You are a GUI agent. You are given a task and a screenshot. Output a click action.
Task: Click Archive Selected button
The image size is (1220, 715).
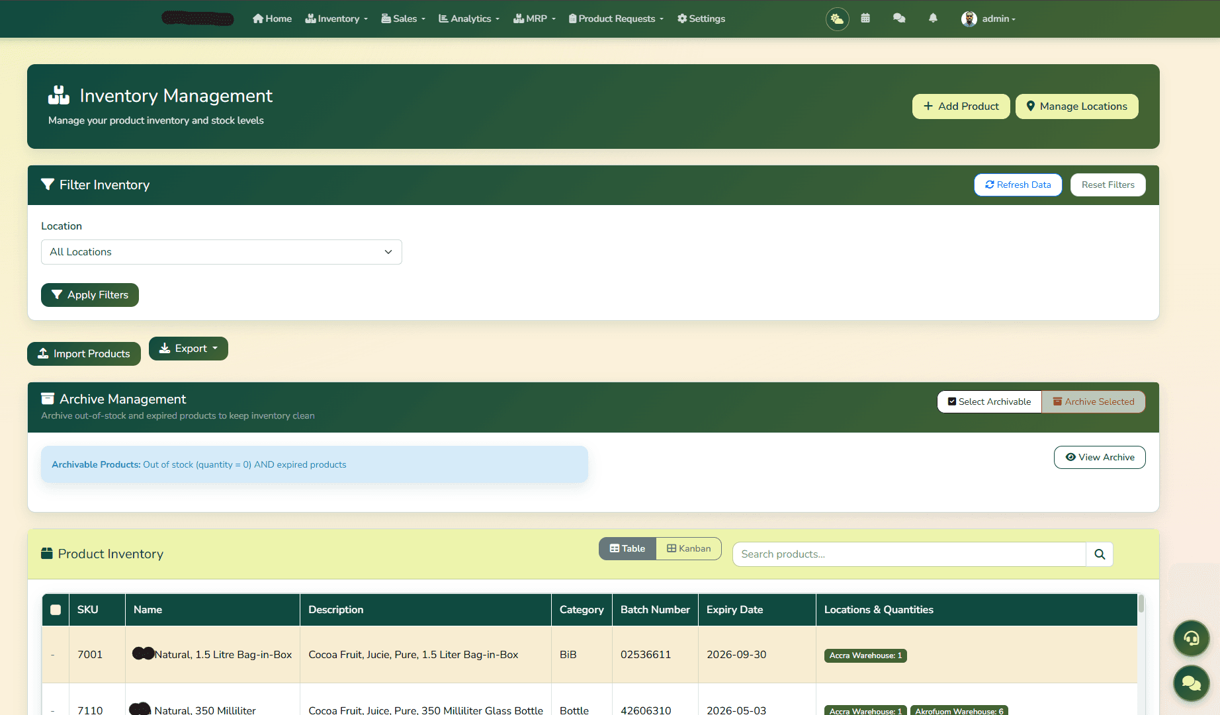point(1094,401)
